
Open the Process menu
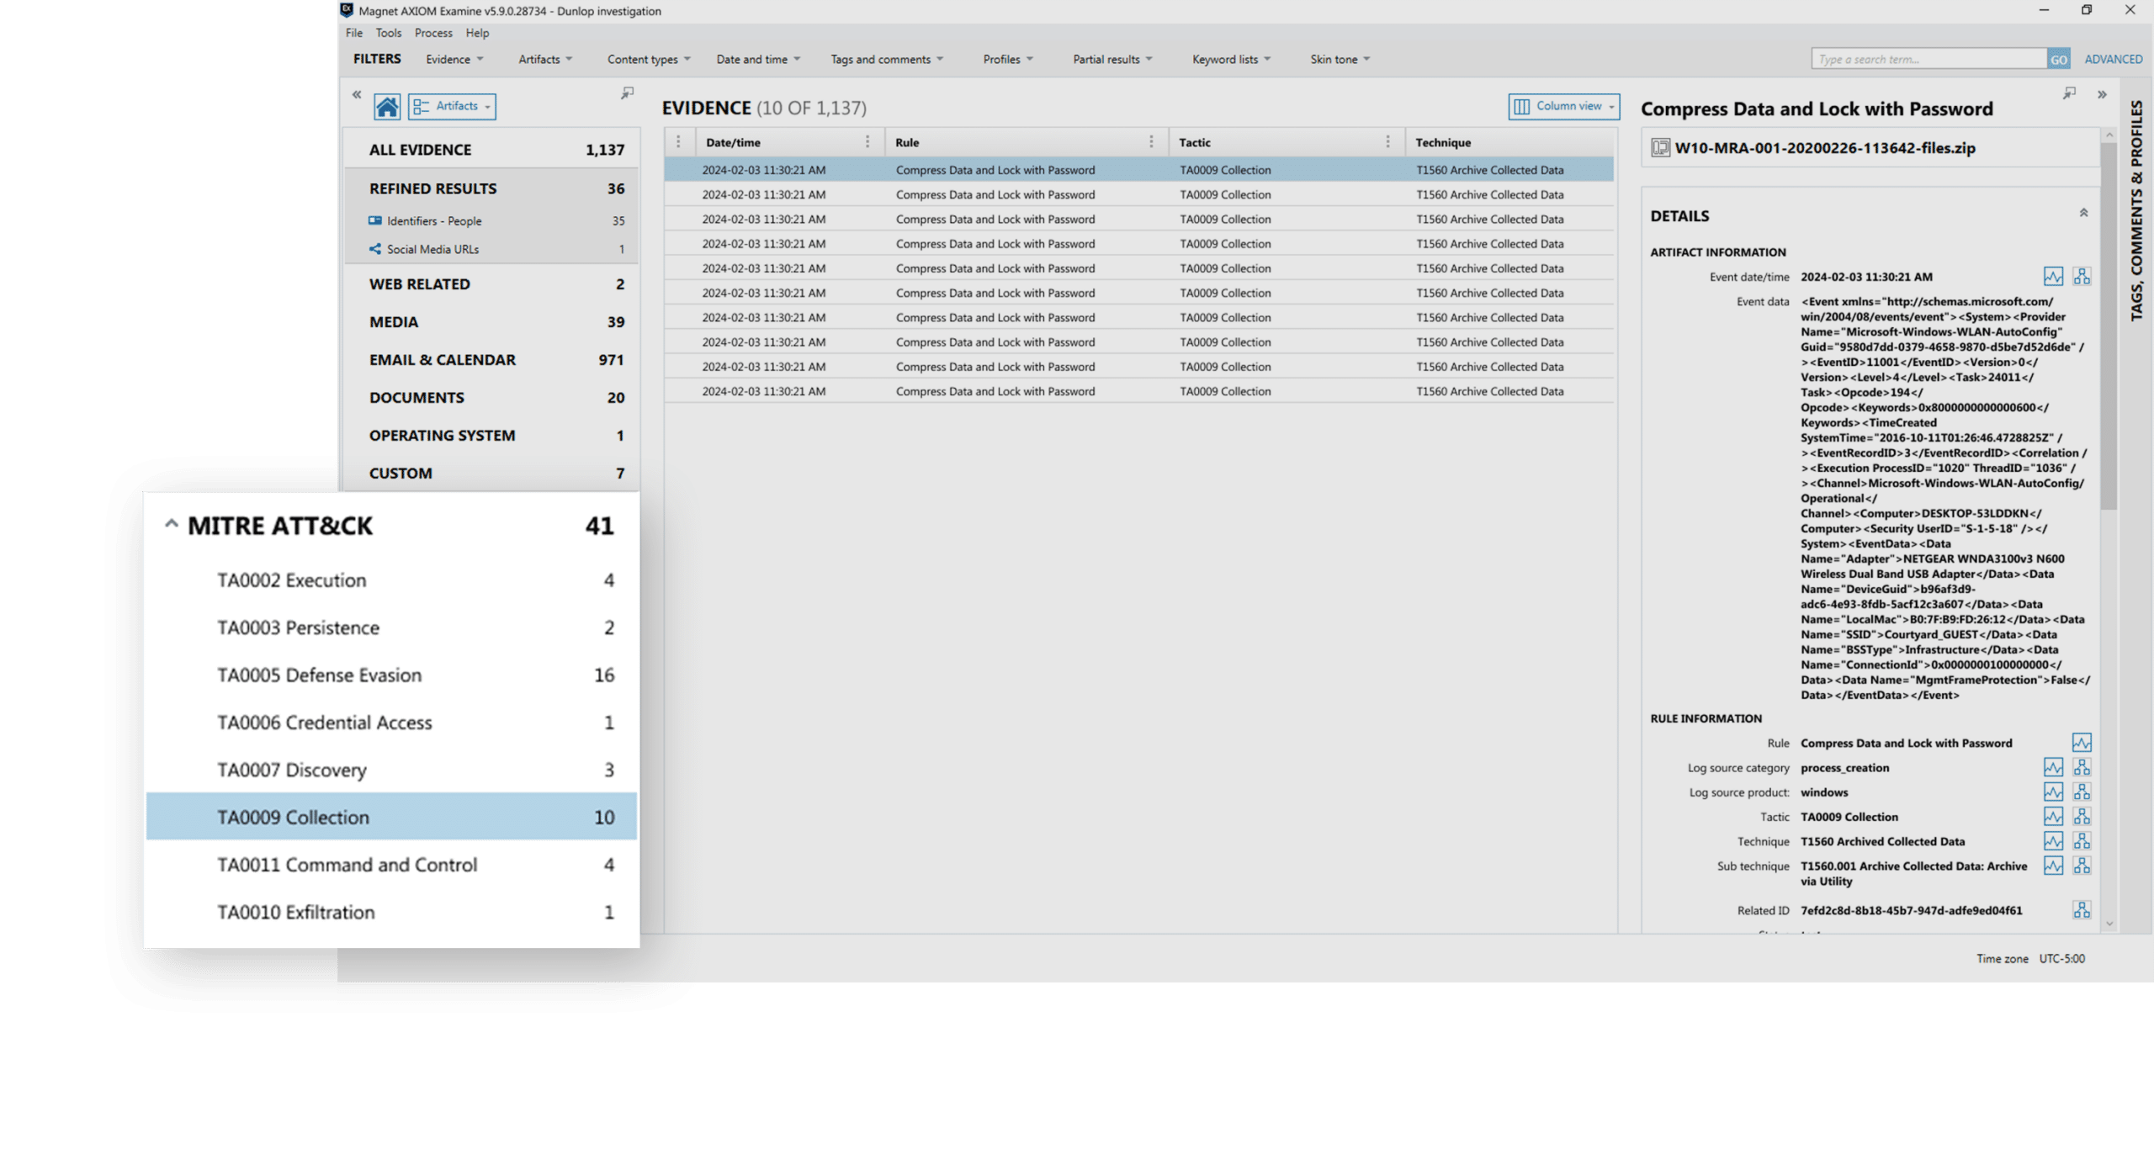[x=433, y=33]
